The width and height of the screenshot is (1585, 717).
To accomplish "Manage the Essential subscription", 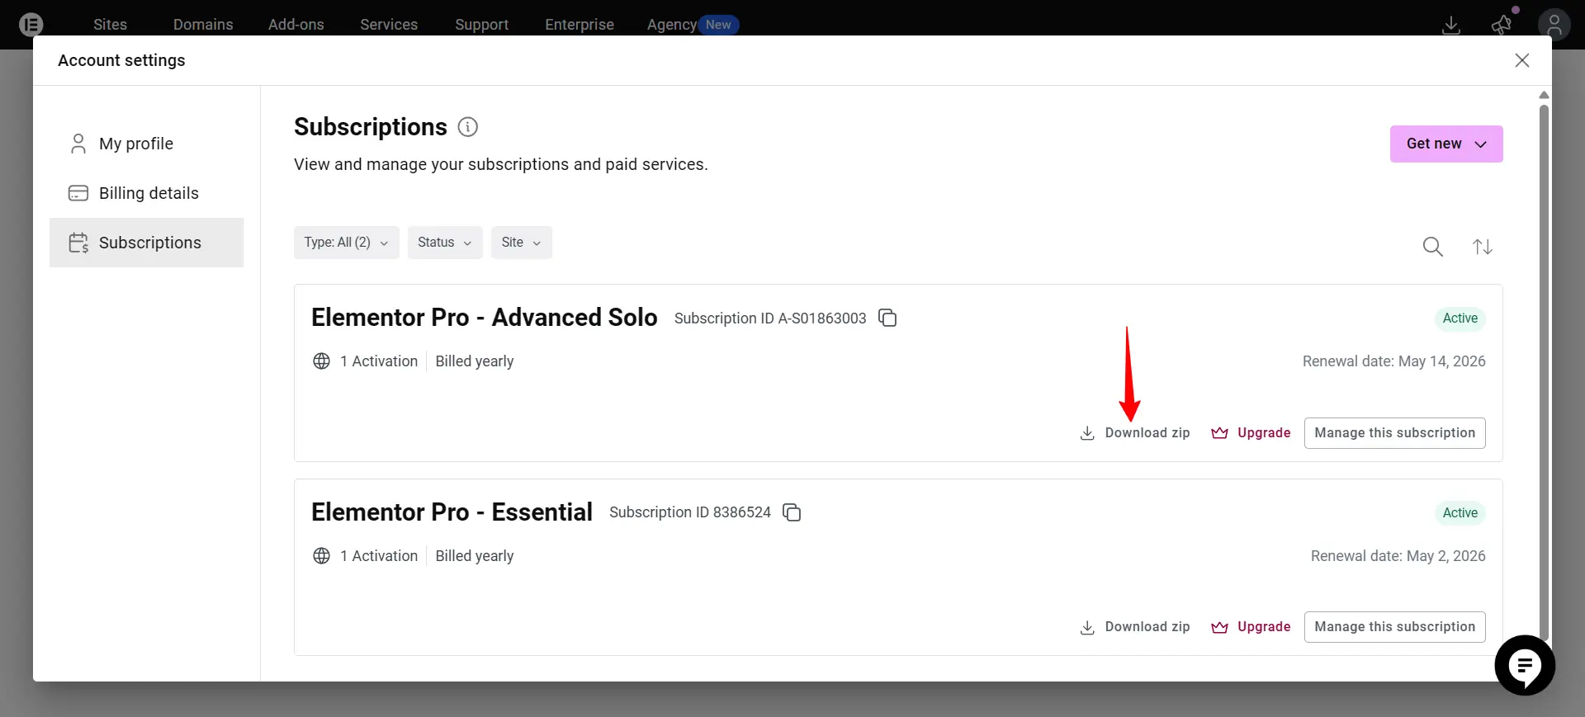I will click(x=1395, y=627).
